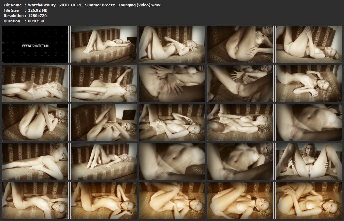Open the first thumbnail in the third row

[x=35, y=122]
